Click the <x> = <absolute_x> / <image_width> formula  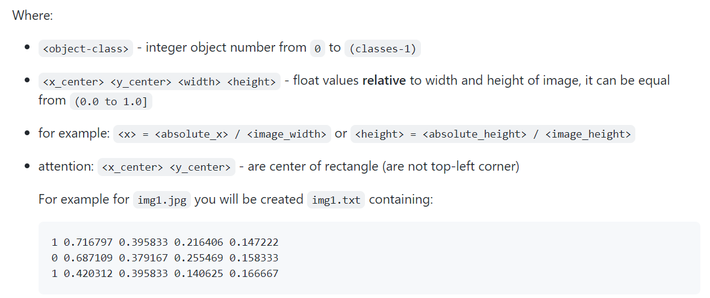[222, 135]
